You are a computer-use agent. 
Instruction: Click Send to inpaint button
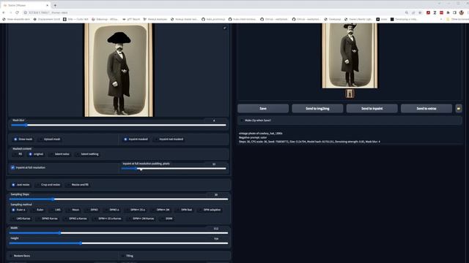point(372,109)
